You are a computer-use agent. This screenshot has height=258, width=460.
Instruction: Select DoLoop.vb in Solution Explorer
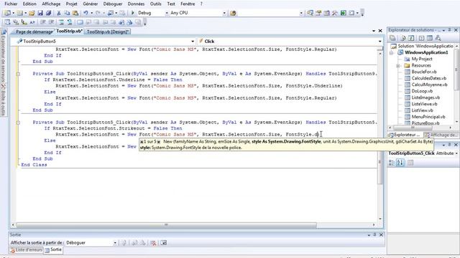[422, 91]
